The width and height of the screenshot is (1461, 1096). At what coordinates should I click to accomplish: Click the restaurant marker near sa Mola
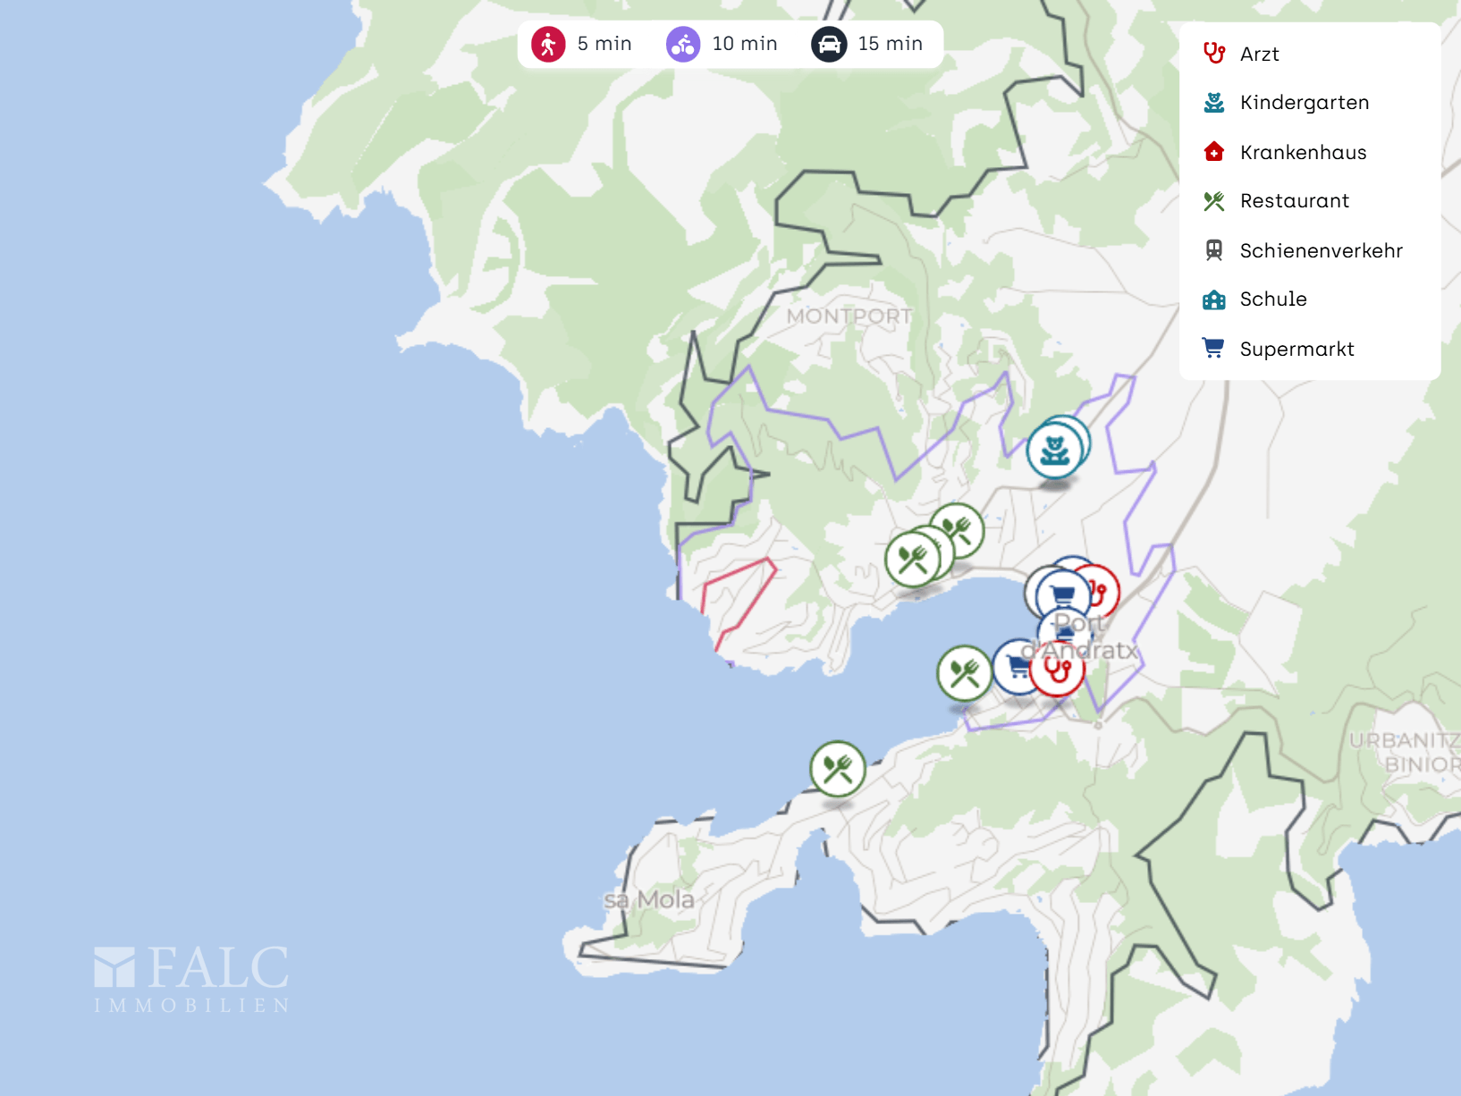[837, 769]
